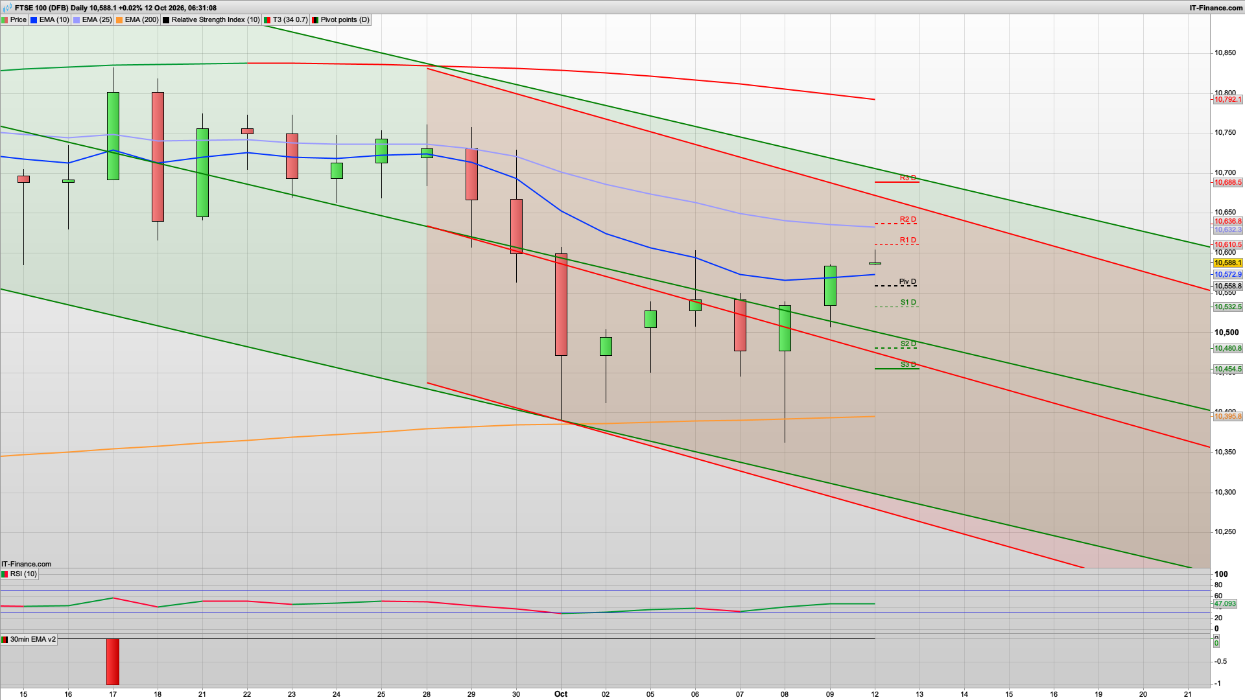Click the Oct month label on date axis

[x=561, y=694]
